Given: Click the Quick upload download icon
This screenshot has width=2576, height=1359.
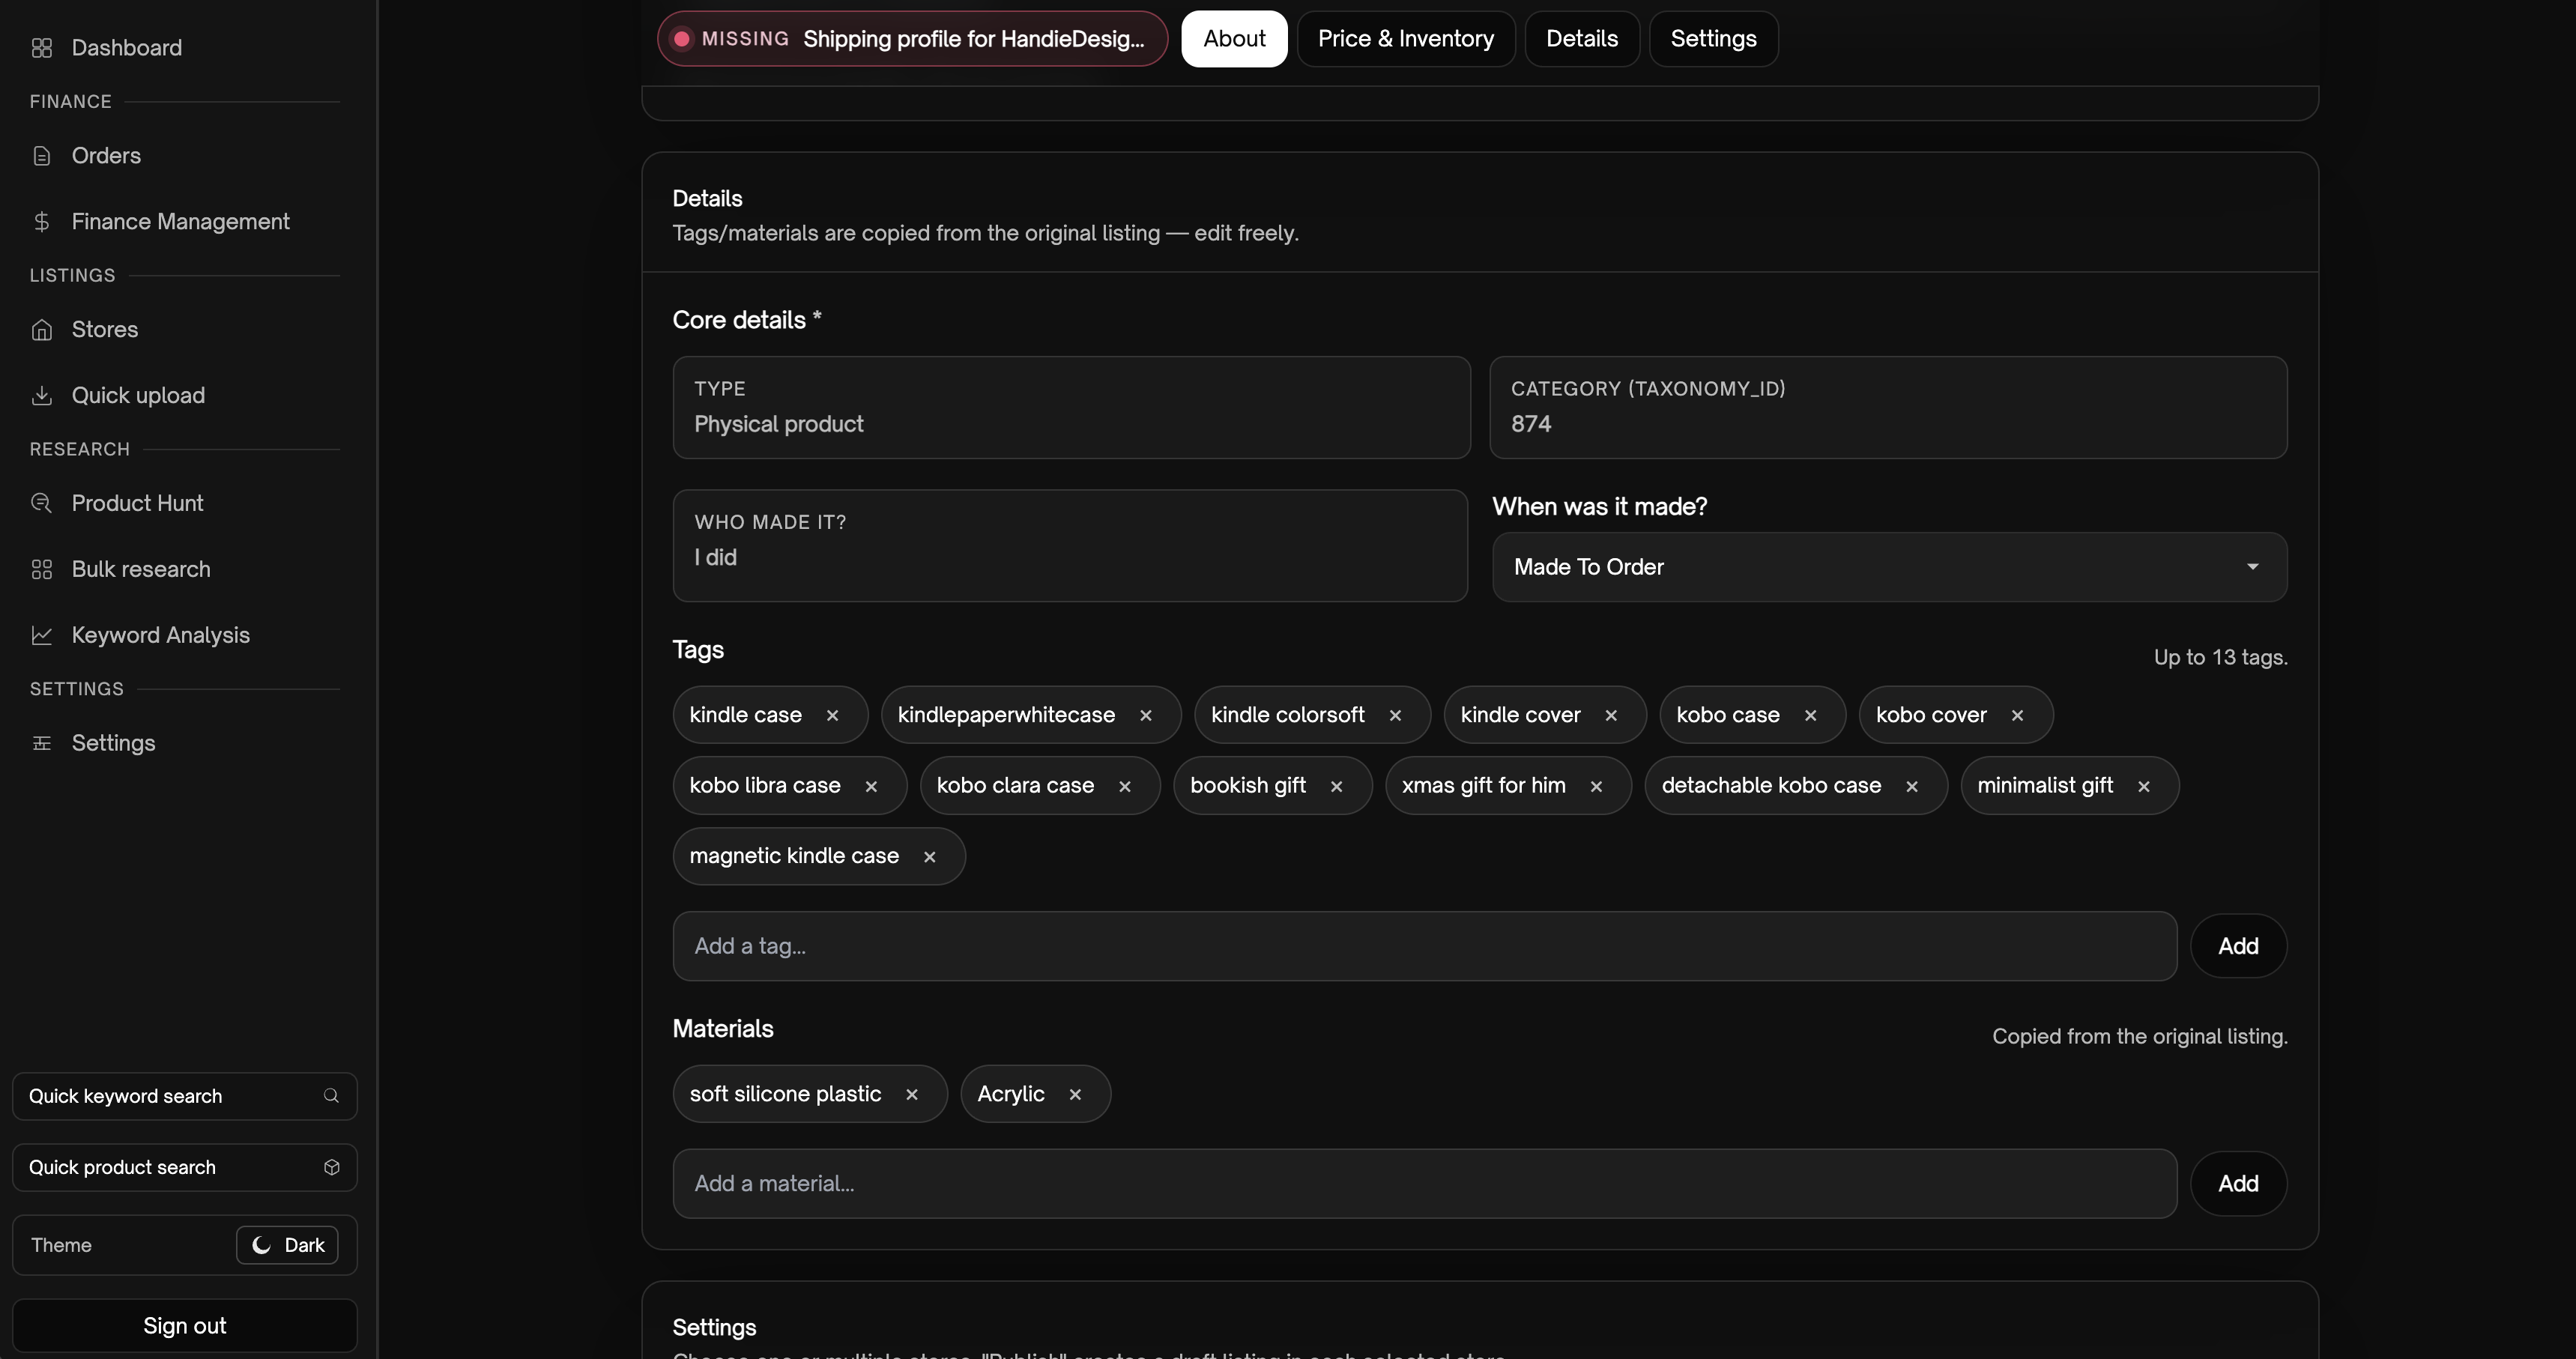Looking at the screenshot, I should click(x=41, y=395).
